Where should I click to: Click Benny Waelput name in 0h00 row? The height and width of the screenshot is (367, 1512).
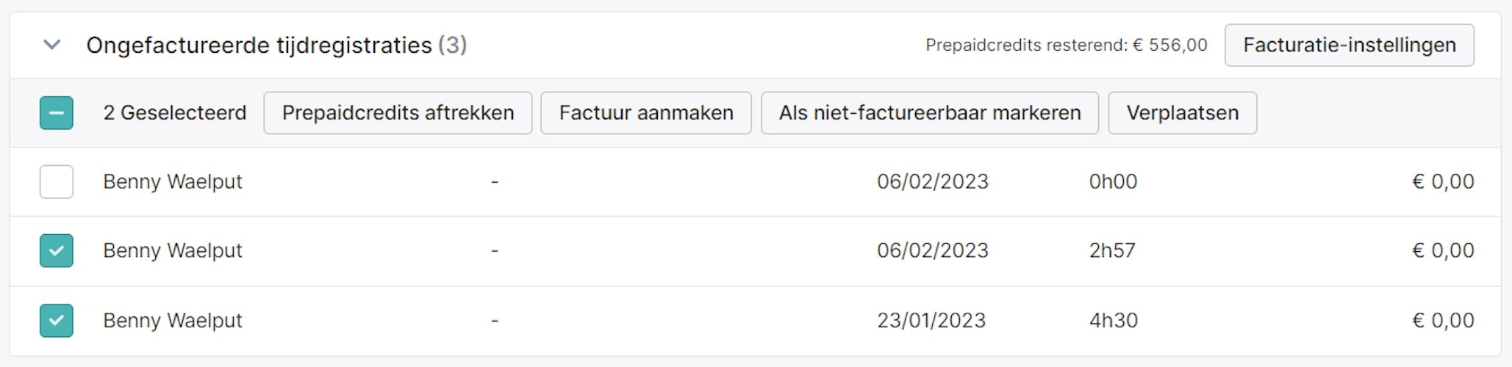173,182
